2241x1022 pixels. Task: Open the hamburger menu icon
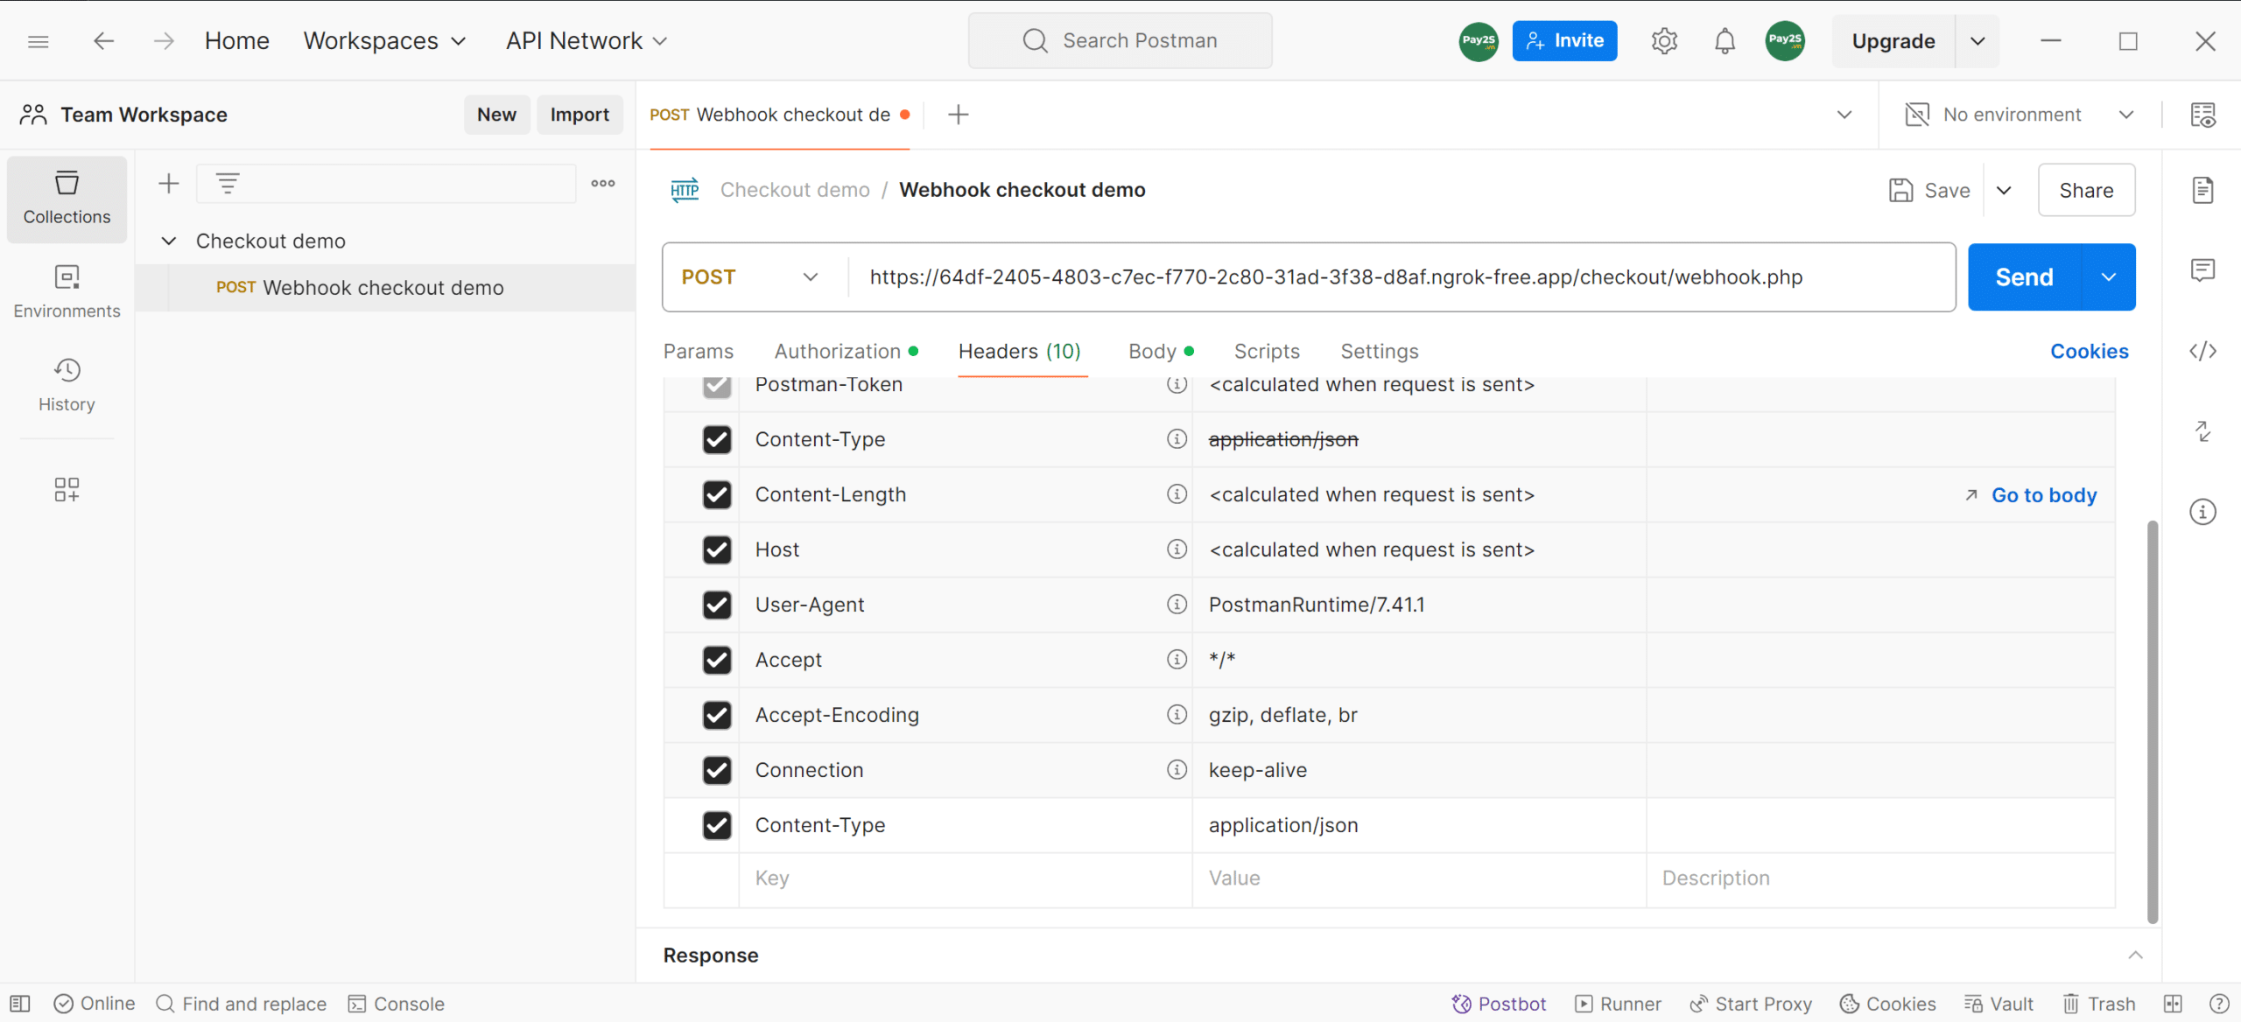pos(38,41)
